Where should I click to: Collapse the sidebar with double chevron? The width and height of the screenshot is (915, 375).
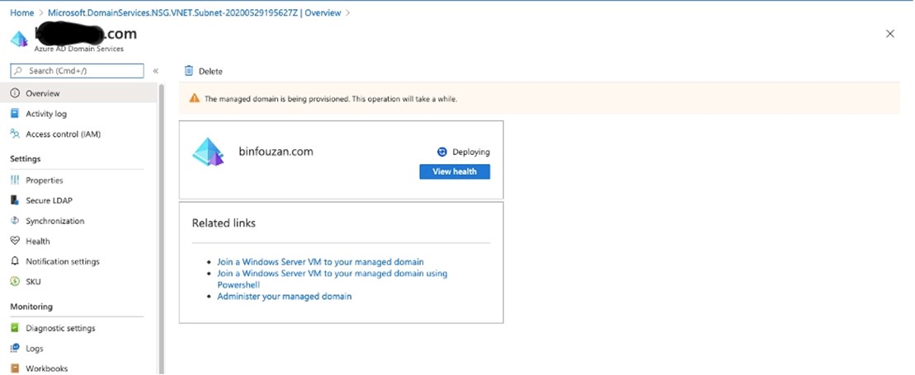click(x=156, y=71)
